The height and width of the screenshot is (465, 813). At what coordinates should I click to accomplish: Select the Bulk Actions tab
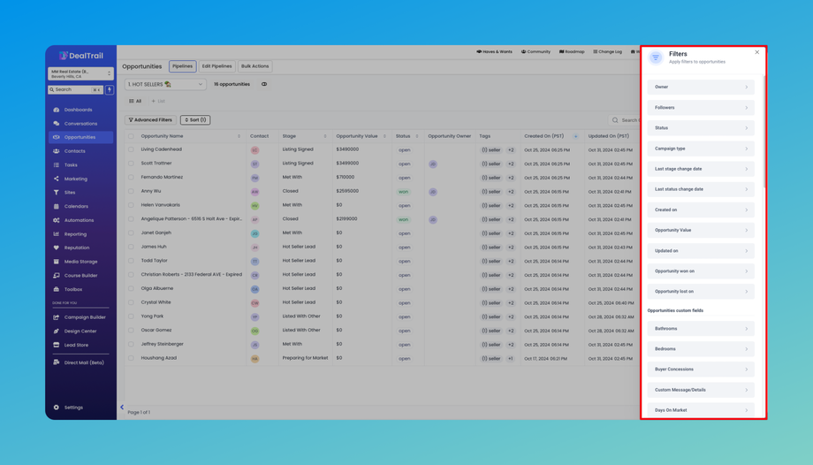pyautogui.click(x=255, y=66)
